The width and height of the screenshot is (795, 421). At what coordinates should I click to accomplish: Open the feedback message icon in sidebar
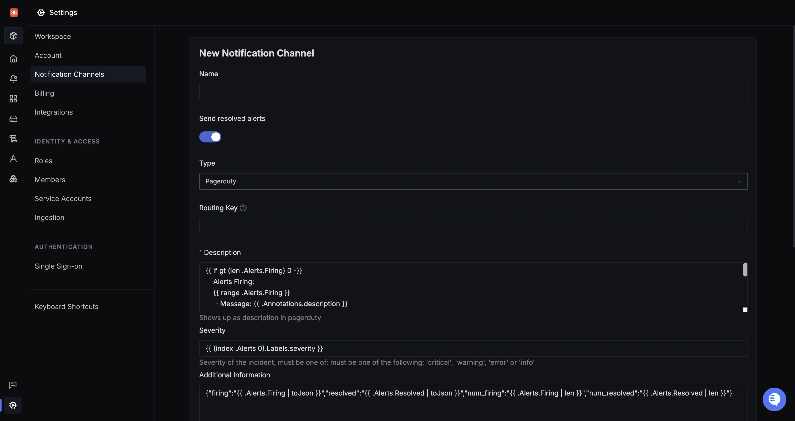[13, 385]
